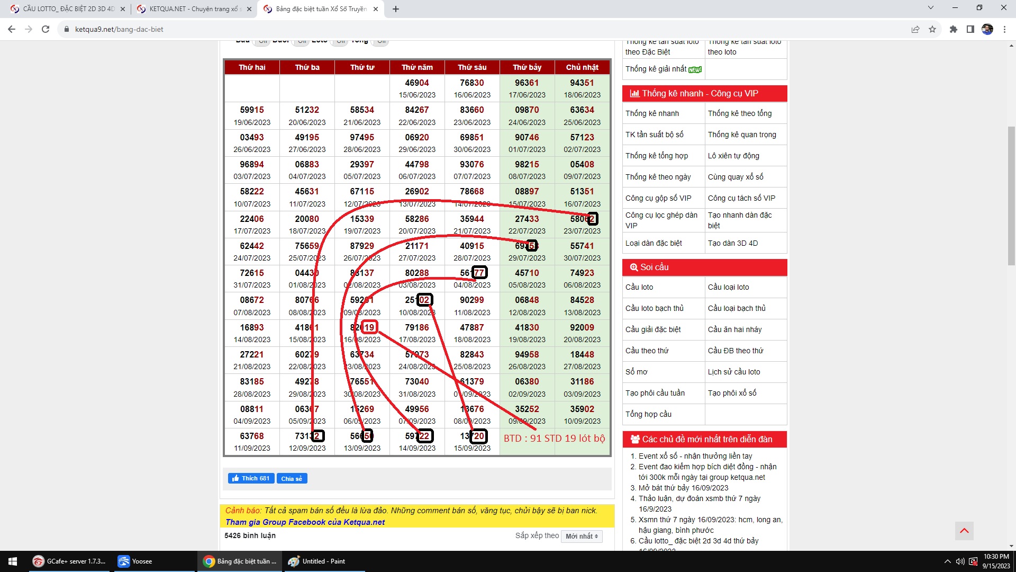The height and width of the screenshot is (572, 1016).
Task: Bookmark this page with the star icon
Action: tap(932, 29)
